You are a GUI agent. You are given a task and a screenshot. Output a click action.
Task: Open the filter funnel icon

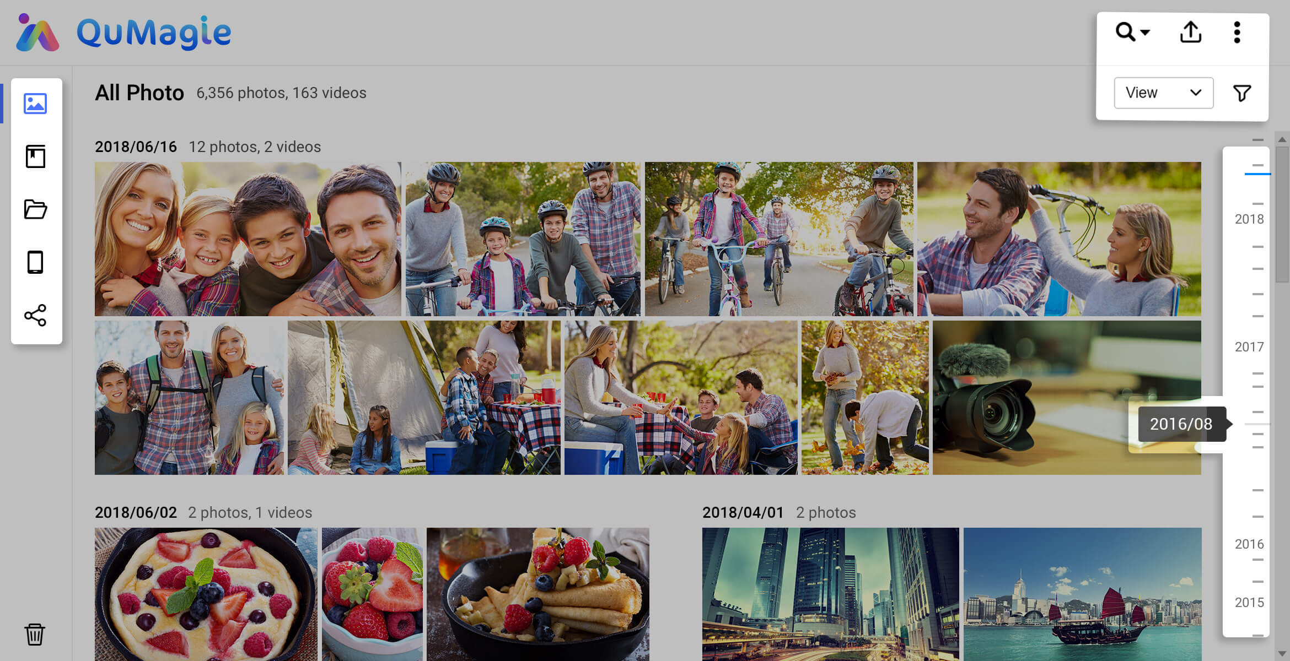[x=1241, y=93]
